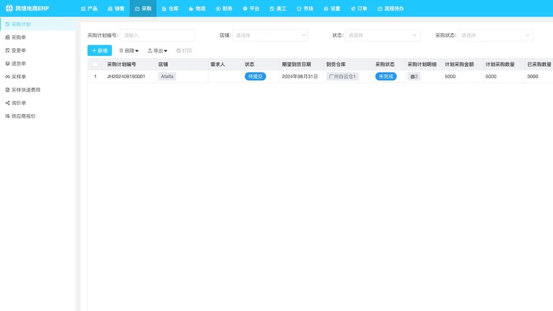Click the 采购计划编号 column header
This screenshot has height=311, width=553.
[122, 64]
